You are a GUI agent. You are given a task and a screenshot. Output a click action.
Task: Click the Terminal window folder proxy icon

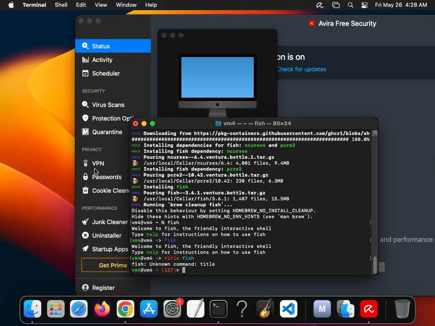click(218, 124)
